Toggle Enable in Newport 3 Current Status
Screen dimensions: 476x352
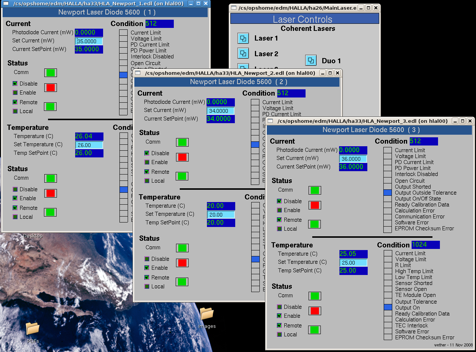(279, 210)
